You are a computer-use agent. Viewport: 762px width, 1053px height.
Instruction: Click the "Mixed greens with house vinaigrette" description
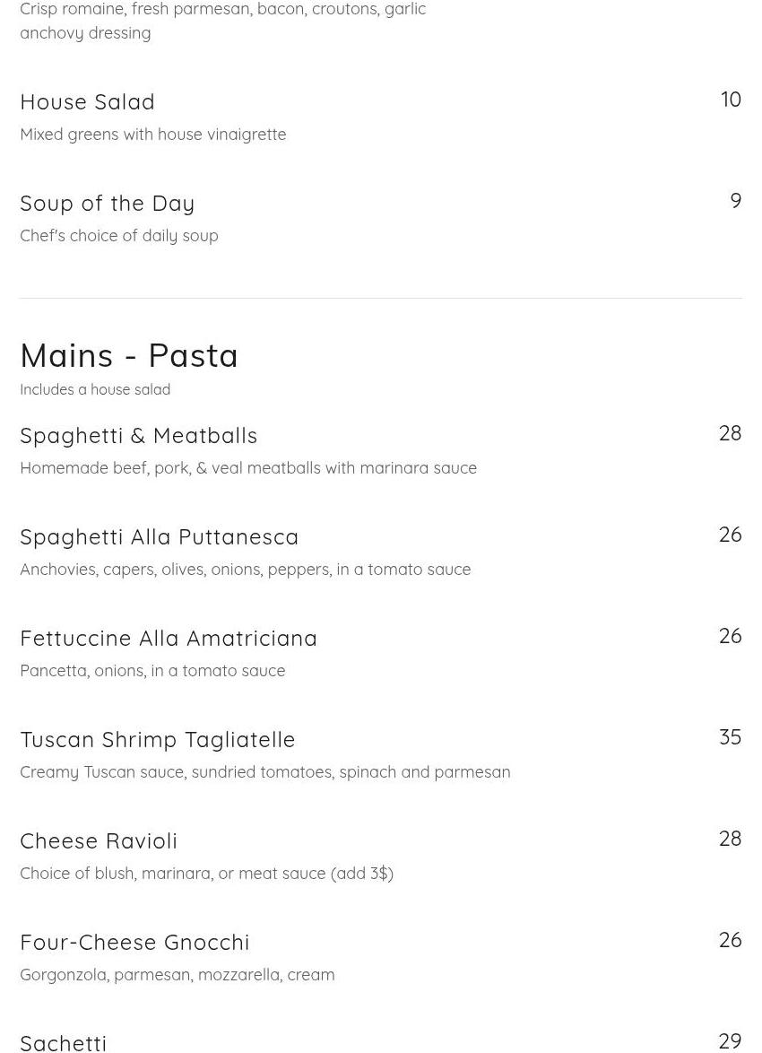153,135
